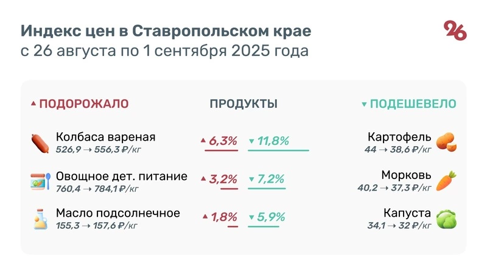
Task: Select the ПОДОРОЖАЛО heading
Action: pos(84,104)
